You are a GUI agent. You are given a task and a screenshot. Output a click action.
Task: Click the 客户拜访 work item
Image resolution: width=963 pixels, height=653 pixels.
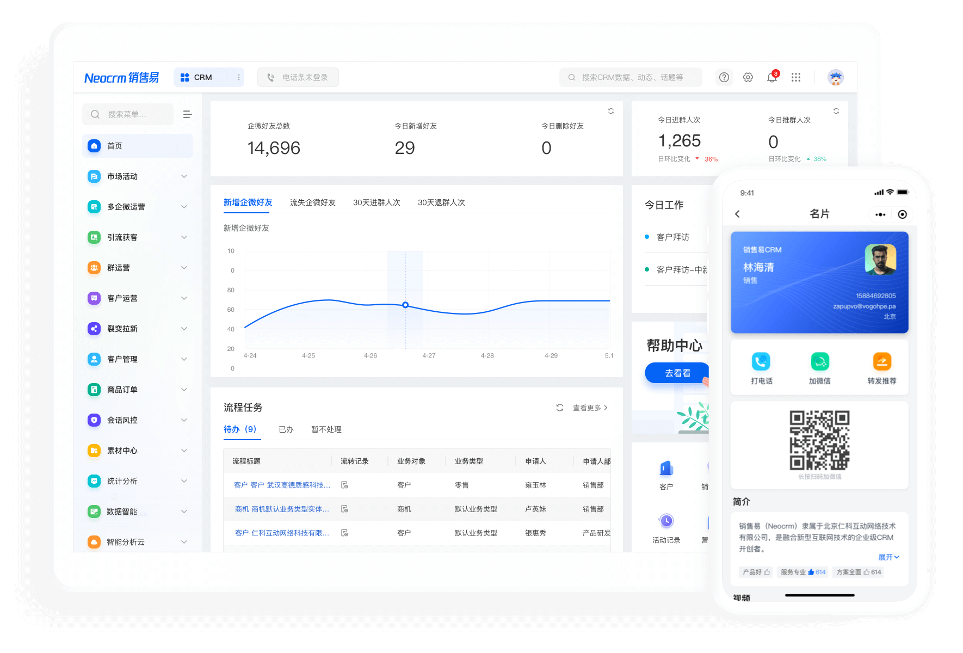673,237
